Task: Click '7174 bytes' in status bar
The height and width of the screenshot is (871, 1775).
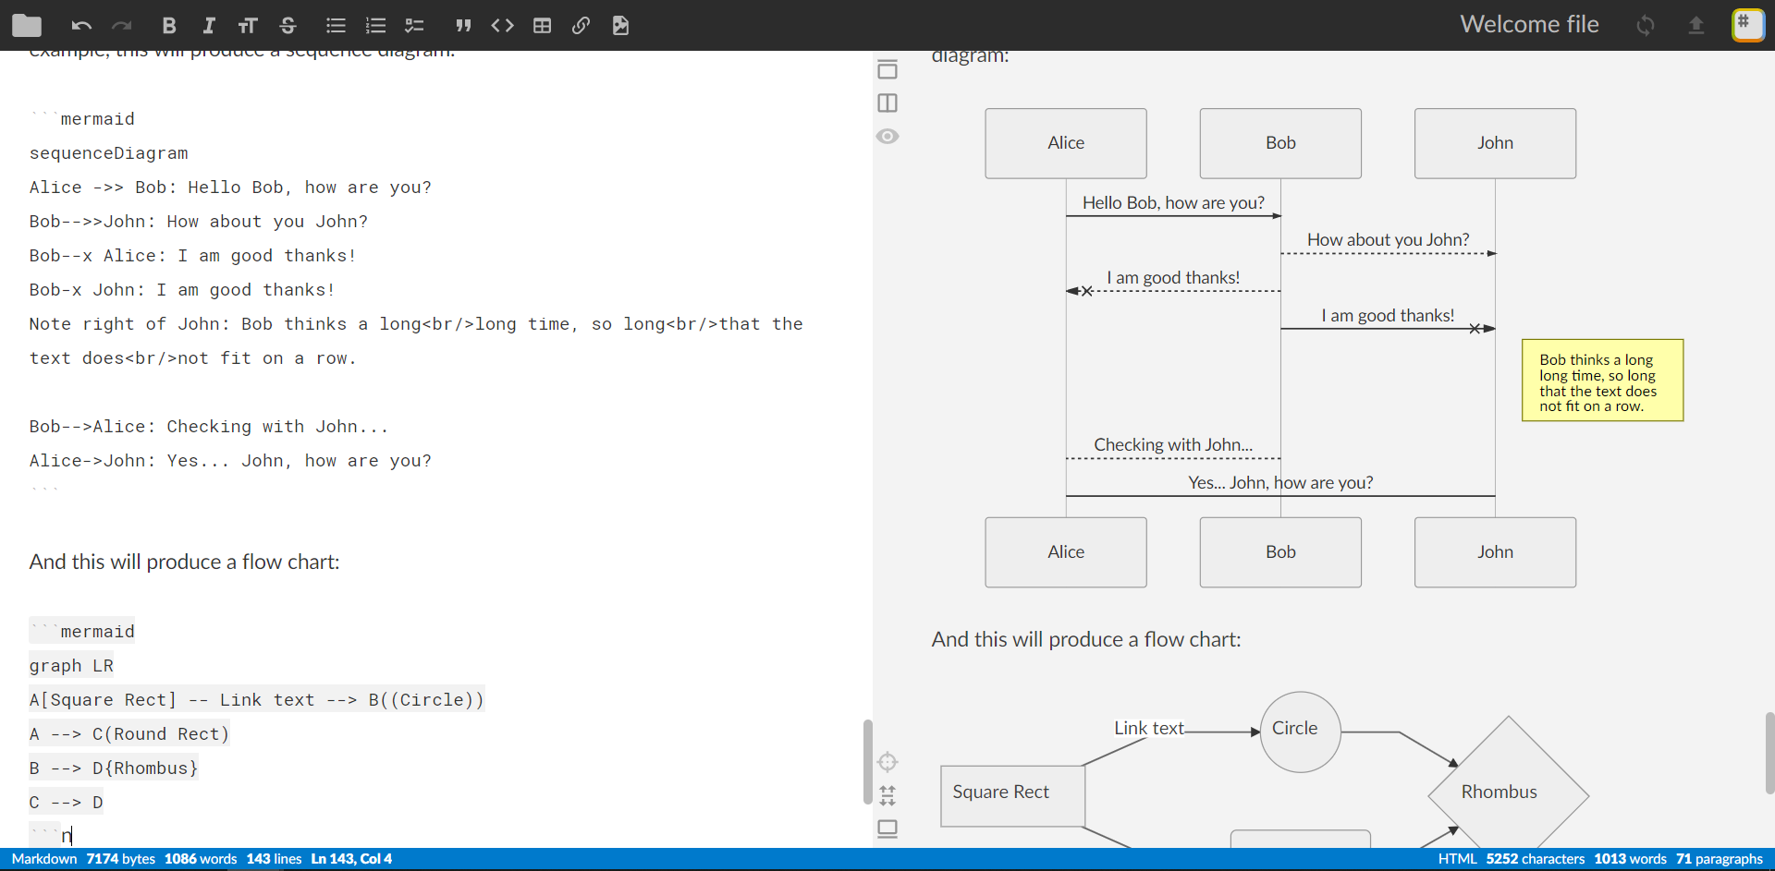Action: point(120,859)
